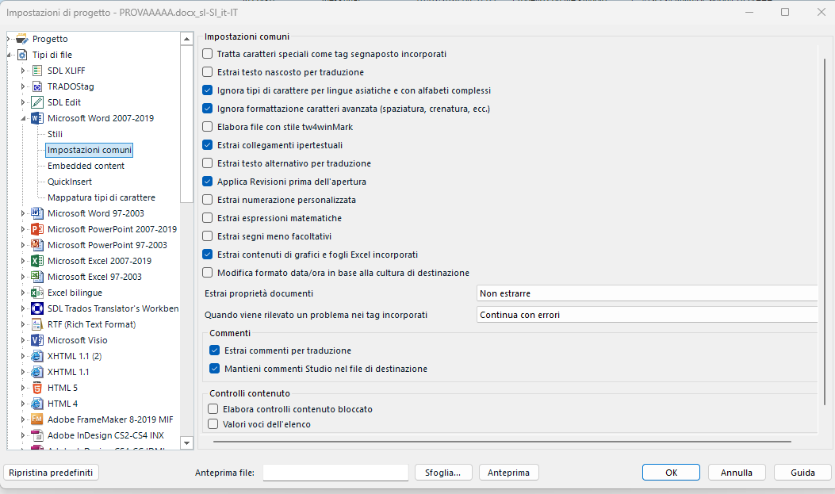Click the Microsoft Word 2007-2019 icon
Screen dimensions: 835x494
point(37,118)
